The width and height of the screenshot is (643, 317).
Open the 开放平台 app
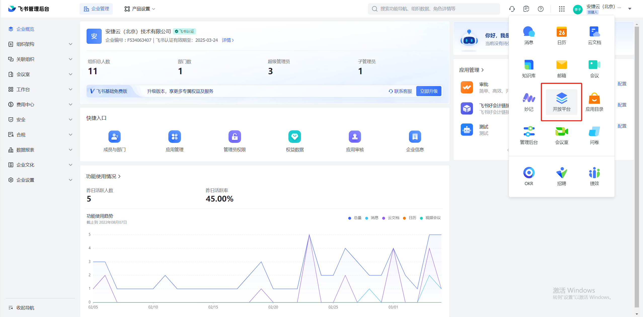(561, 102)
